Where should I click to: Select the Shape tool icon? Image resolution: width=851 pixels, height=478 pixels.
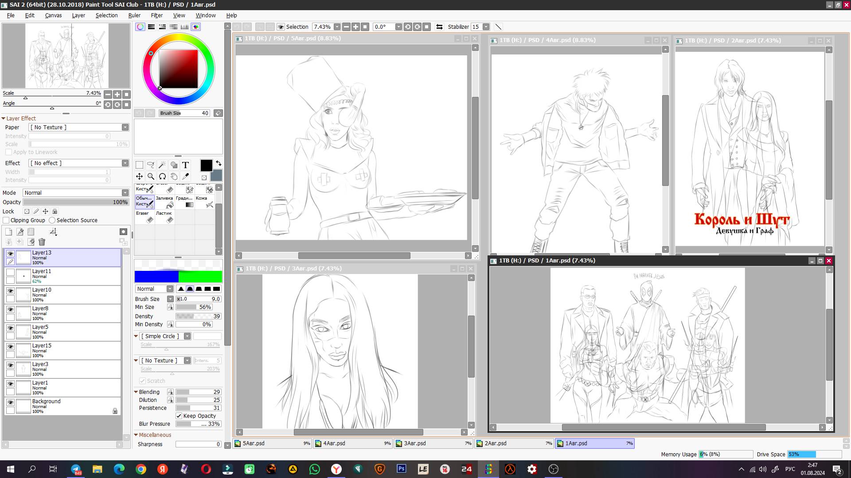(x=174, y=165)
